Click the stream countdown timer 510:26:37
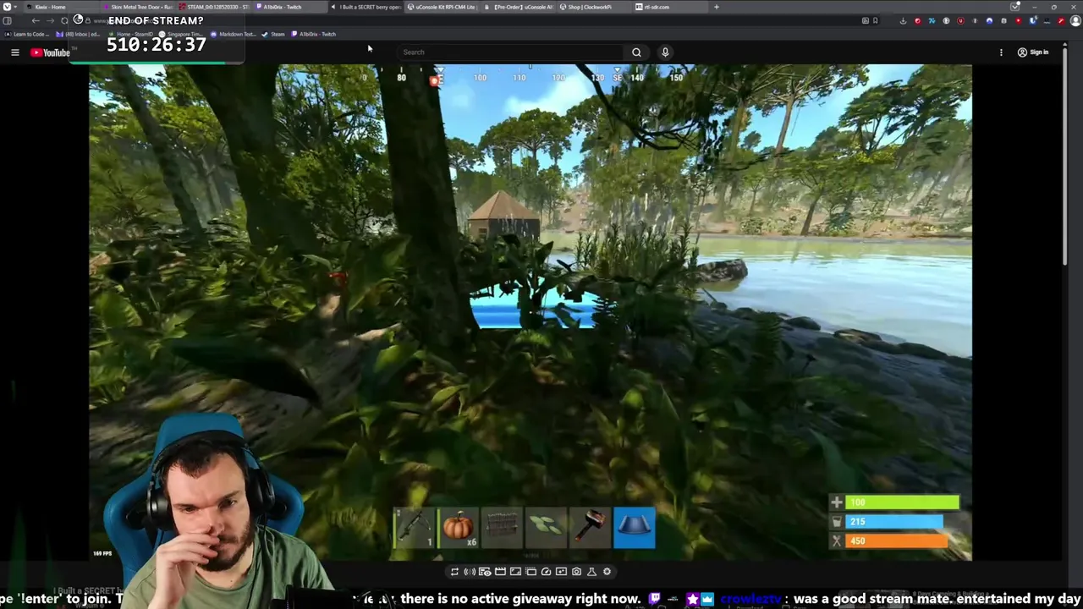 (157, 45)
